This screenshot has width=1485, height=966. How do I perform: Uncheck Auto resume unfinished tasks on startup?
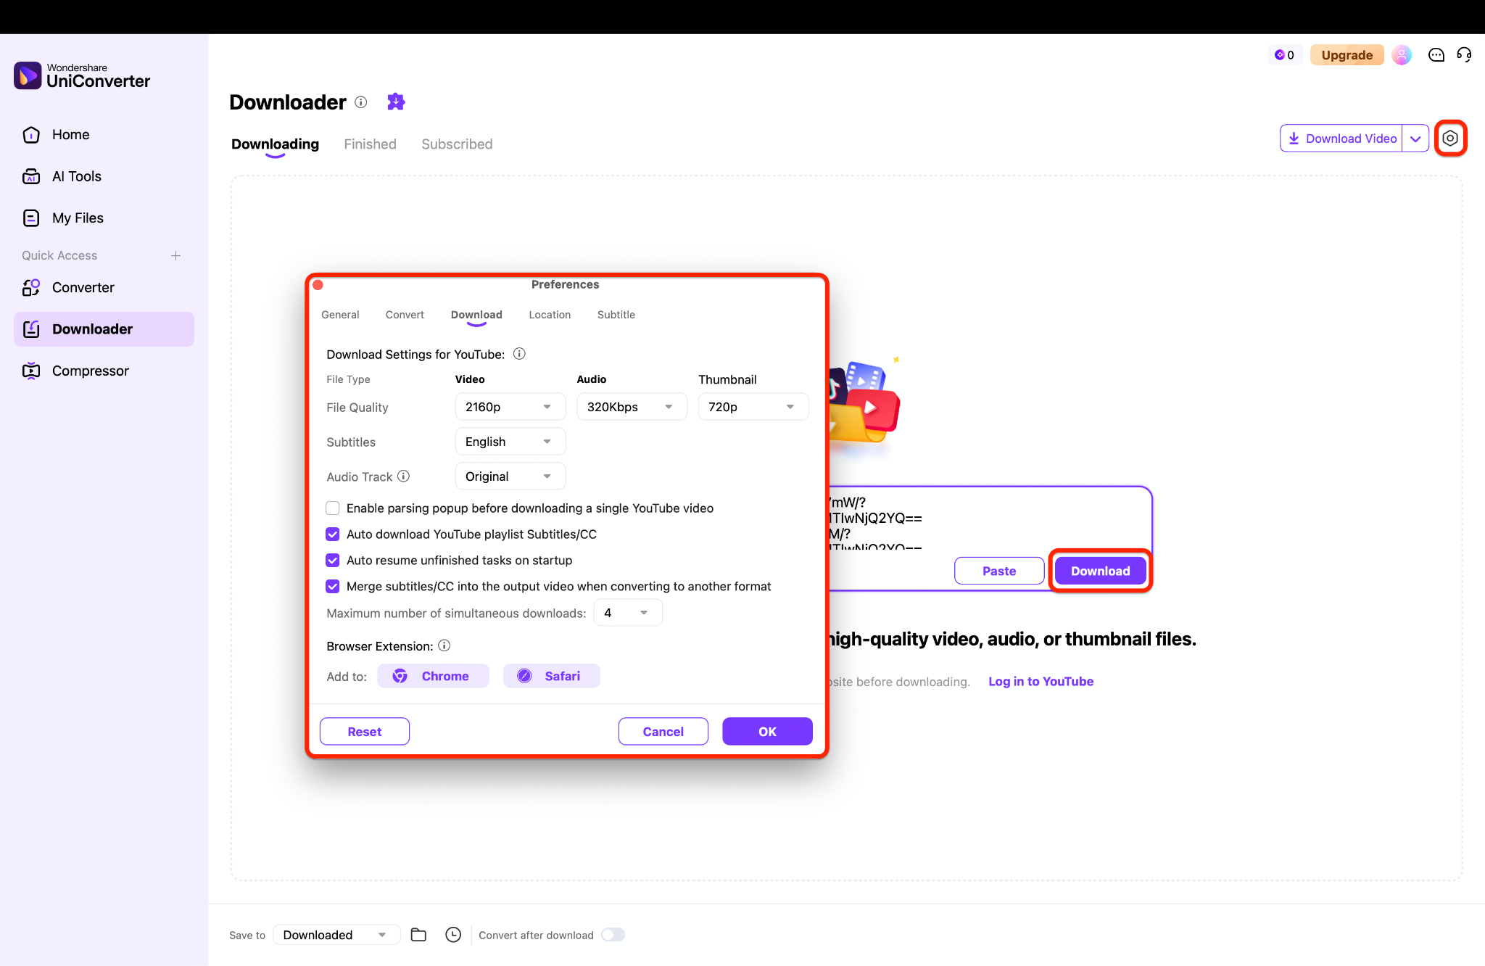coord(333,561)
